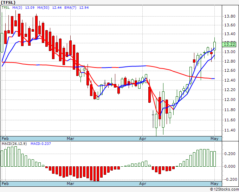
Task: Click the latest green candlestick at May
Action: click(x=215, y=46)
